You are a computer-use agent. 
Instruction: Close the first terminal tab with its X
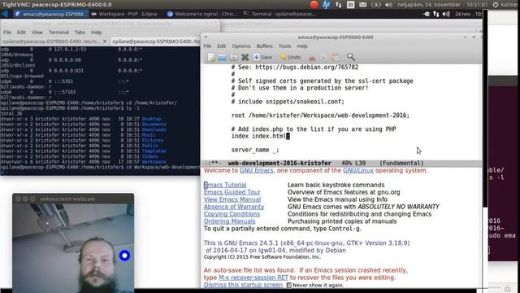[105, 42]
